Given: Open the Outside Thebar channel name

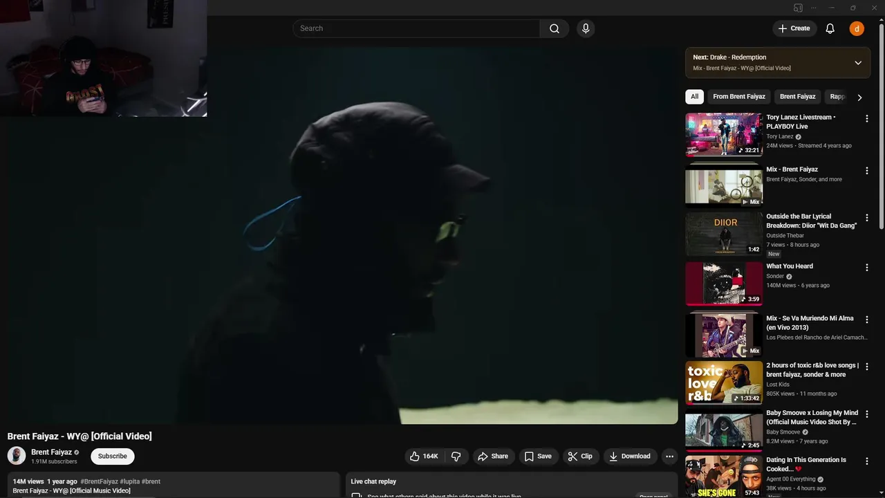Looking at the screenshot, I should (x=785, y=236).
